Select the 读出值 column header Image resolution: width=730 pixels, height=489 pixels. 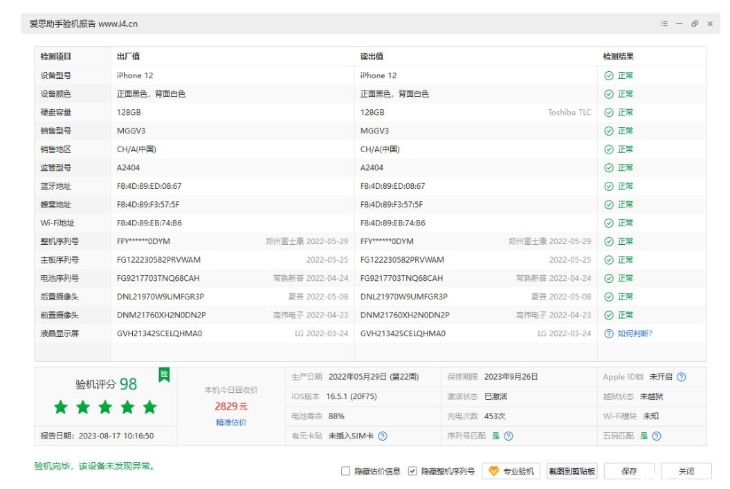[372, 57]
